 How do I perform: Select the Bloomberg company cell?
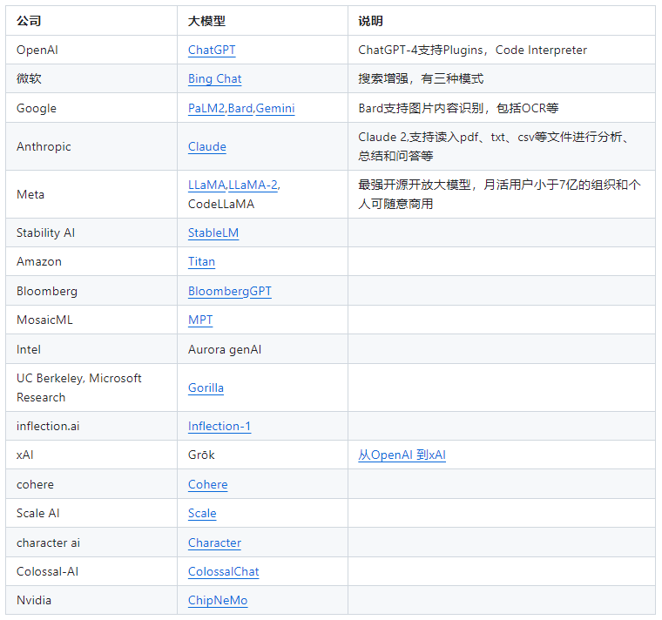pyautogui.click(x=91, y=291)
